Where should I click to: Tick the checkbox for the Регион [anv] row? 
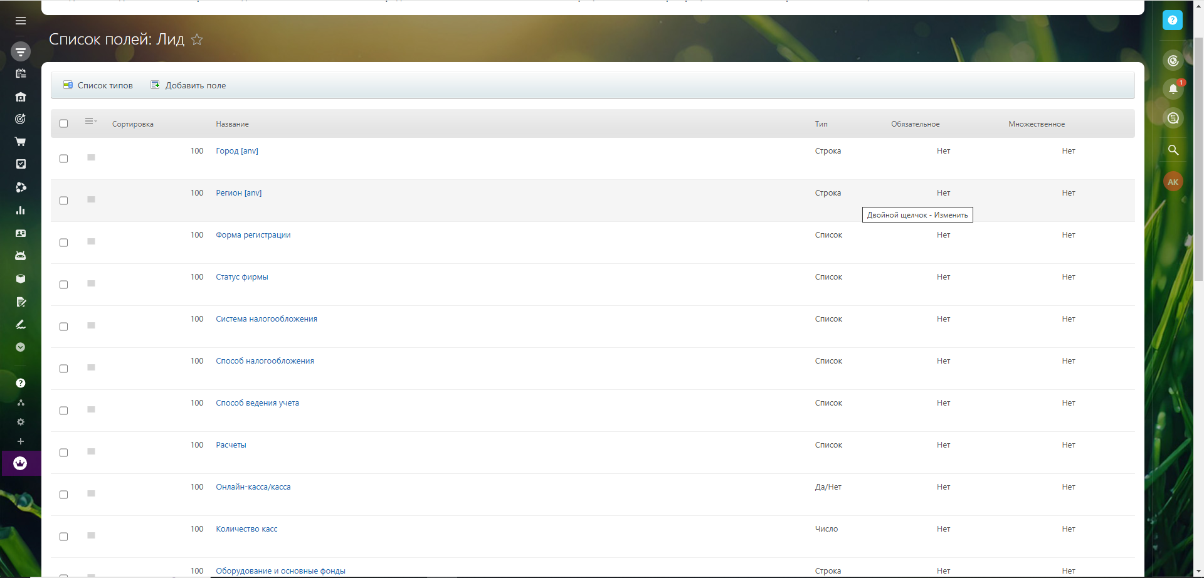pyautogui.click(x=63, y=201)
